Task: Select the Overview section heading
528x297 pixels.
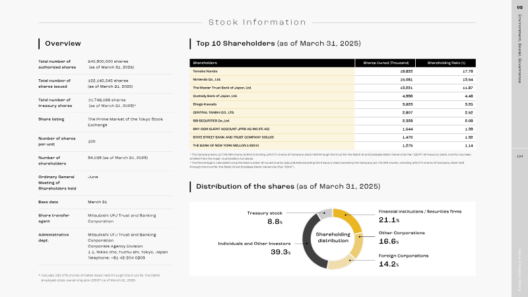Action: [x=63, y=44]
